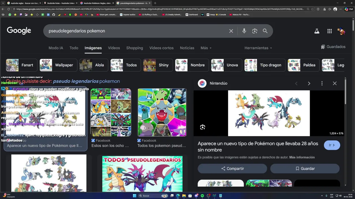Open Windows Start menu
The width and height of the screenshot is (355, 199).
pyautogui.click(x=135, y=196)
